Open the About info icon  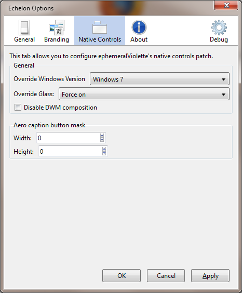click(x=139, y=28)
